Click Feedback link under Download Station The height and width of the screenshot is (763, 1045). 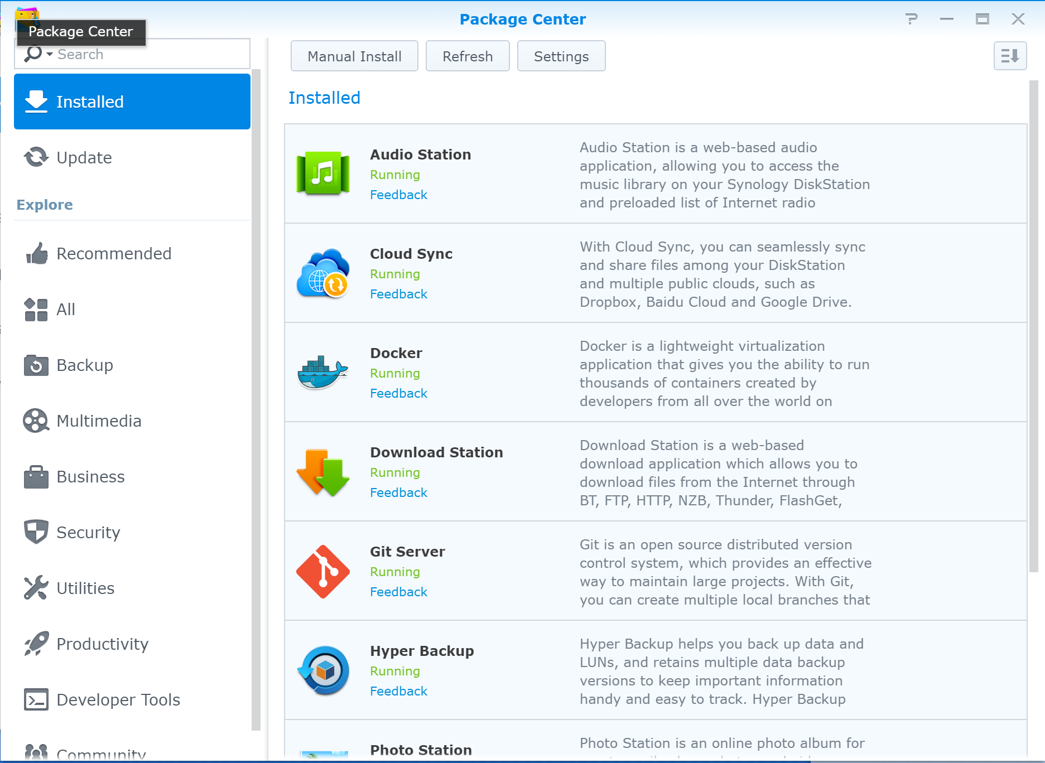click(x=398, y=492)
